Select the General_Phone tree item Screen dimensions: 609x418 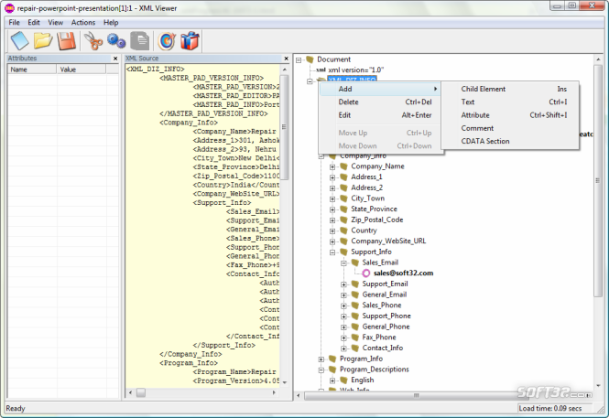tap(386, 327)
